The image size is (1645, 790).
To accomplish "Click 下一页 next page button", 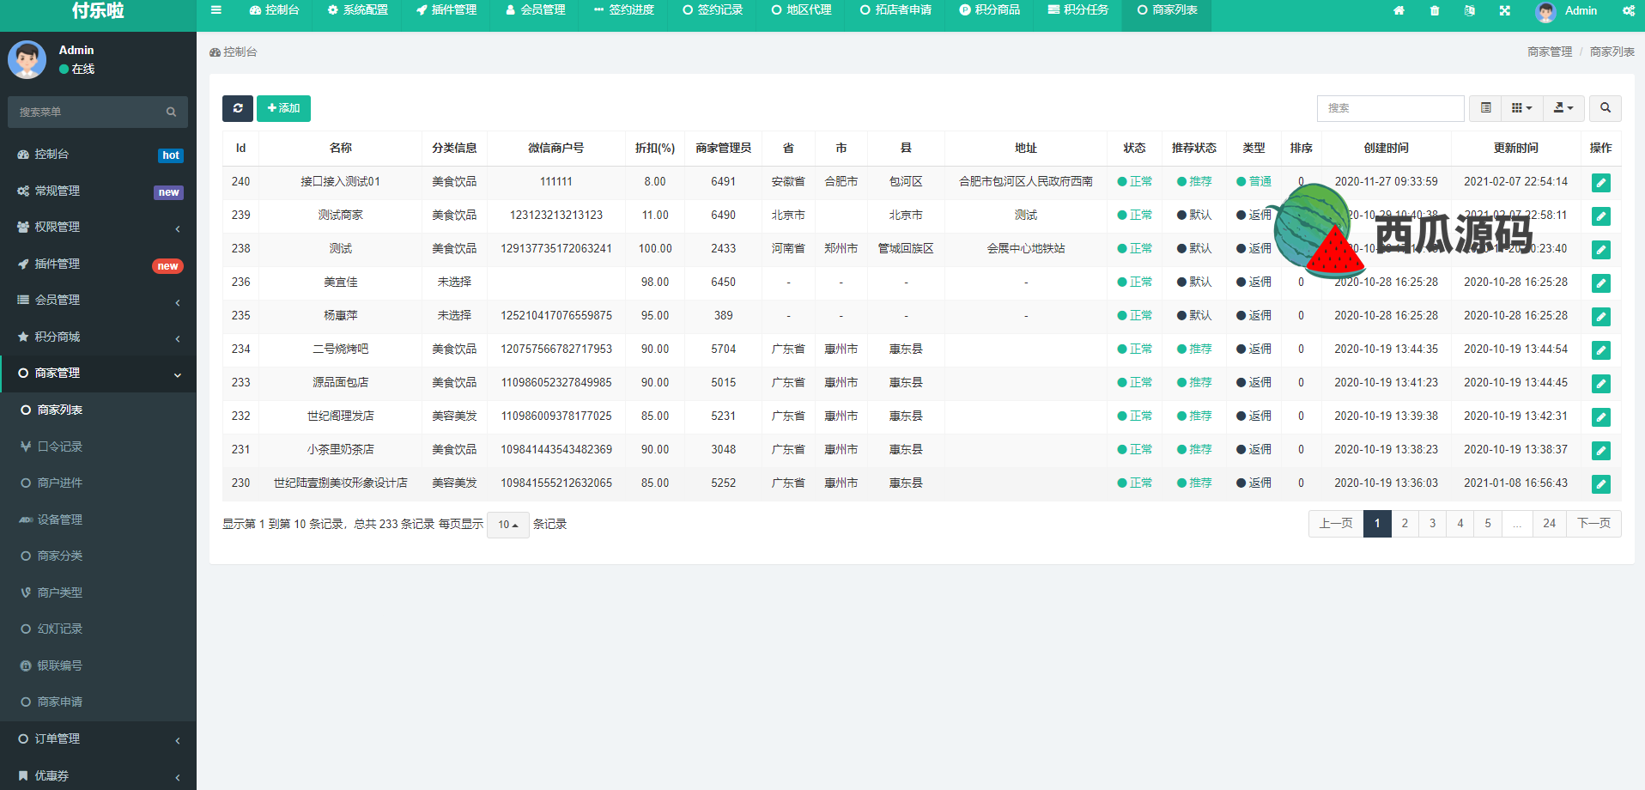I will [x=1593, y=524].
